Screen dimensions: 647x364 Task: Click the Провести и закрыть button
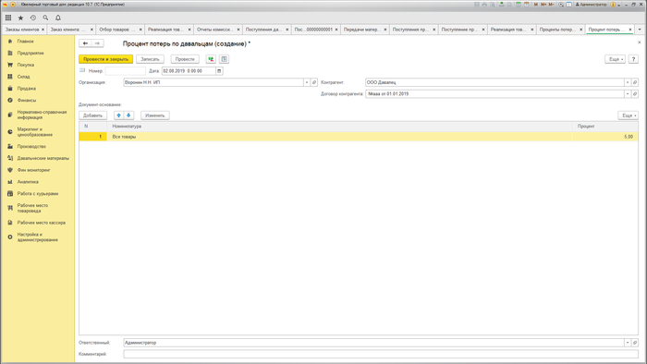[105, 59]
